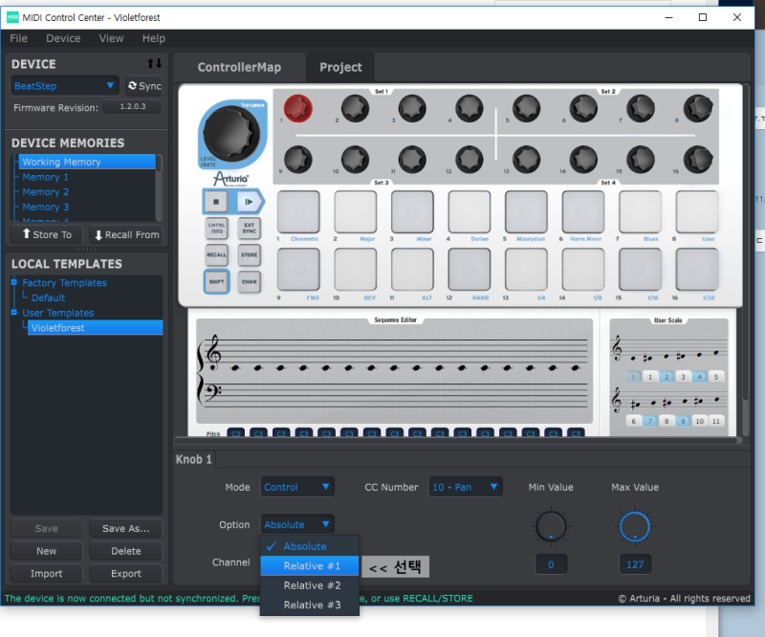The image size is (765, 637).
Task: Choose Relative #2 in the option list
Action: (310, 585)
